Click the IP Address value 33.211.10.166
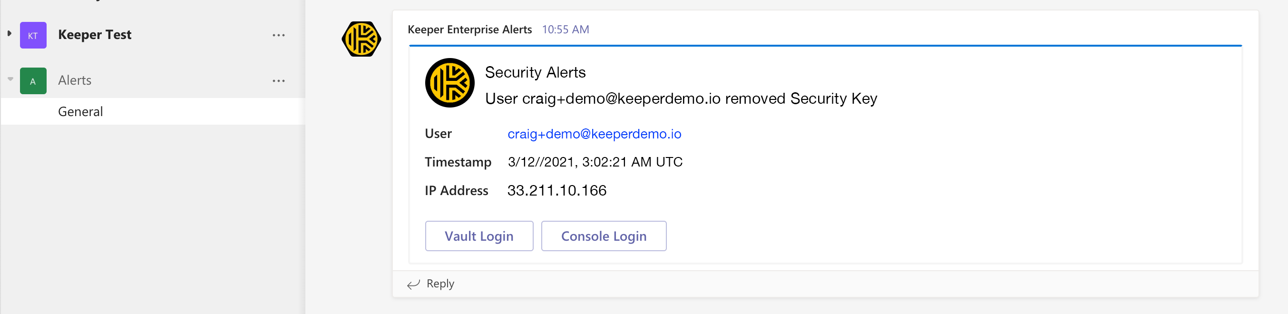This screenshot has width=1288, height=314. point(556,190)
